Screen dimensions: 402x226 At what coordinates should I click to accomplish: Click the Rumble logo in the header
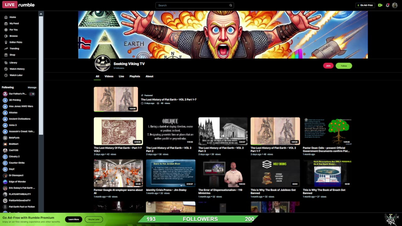pyautogui.click(x=26, y=5)
